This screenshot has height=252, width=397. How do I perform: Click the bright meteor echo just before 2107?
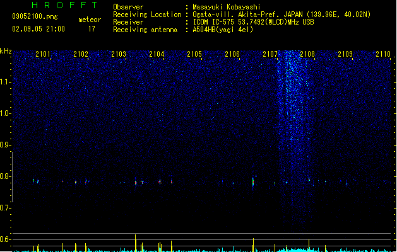[x=253, y=181]
